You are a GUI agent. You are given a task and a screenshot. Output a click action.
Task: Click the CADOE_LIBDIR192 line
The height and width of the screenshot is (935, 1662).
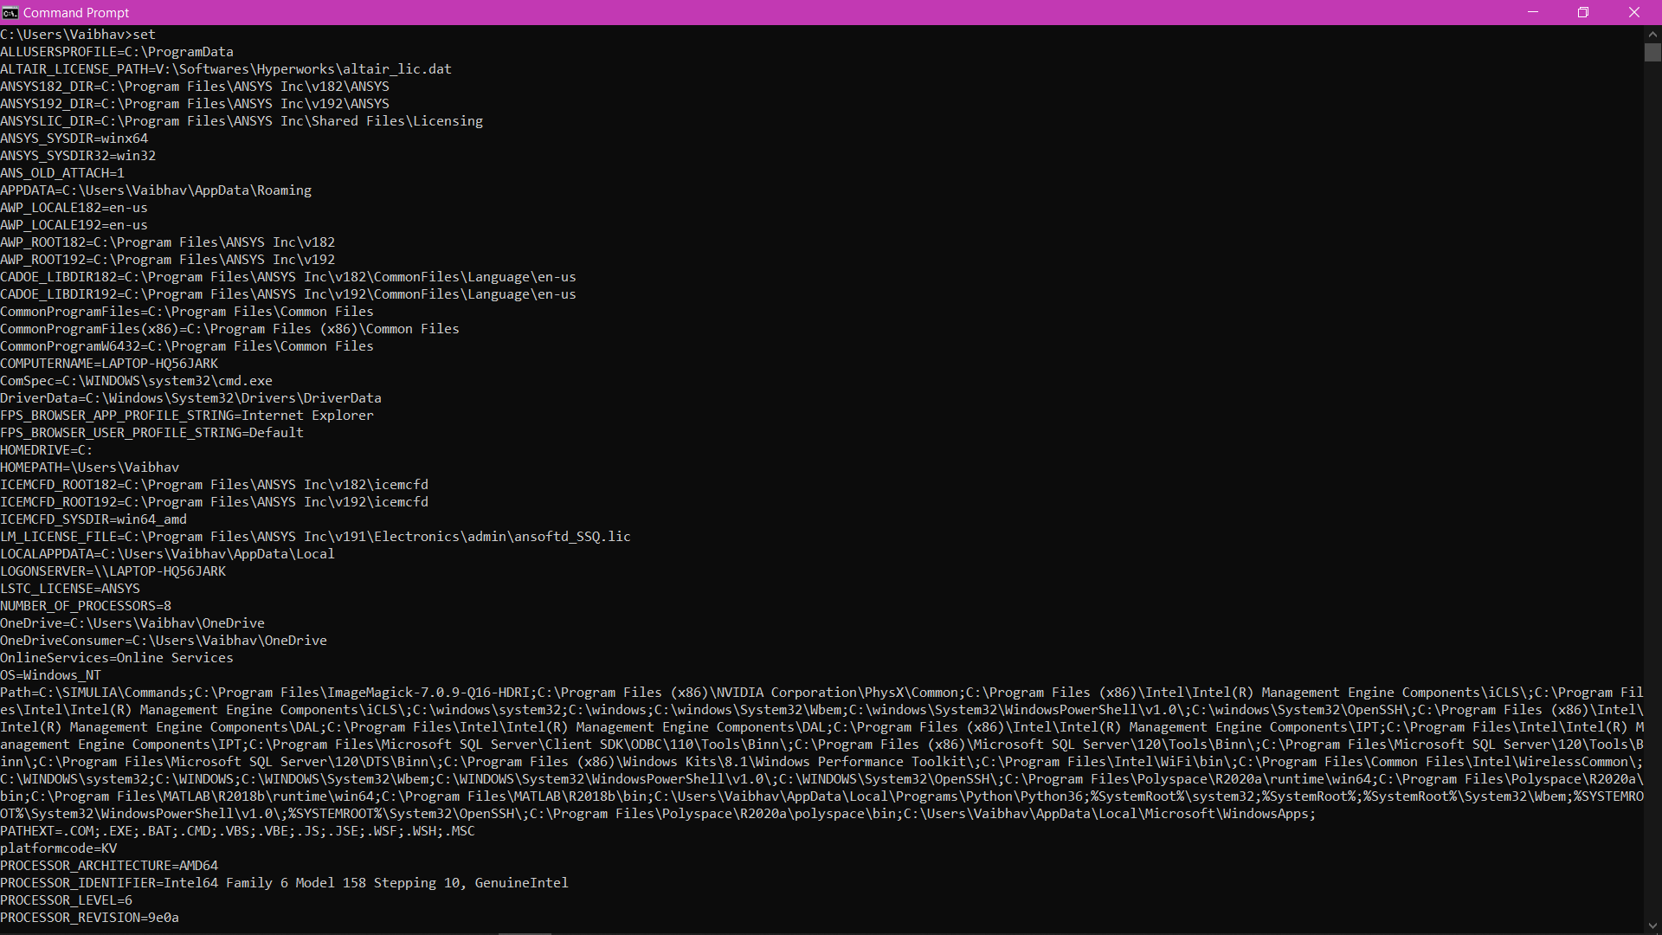(x=288, y=294)
